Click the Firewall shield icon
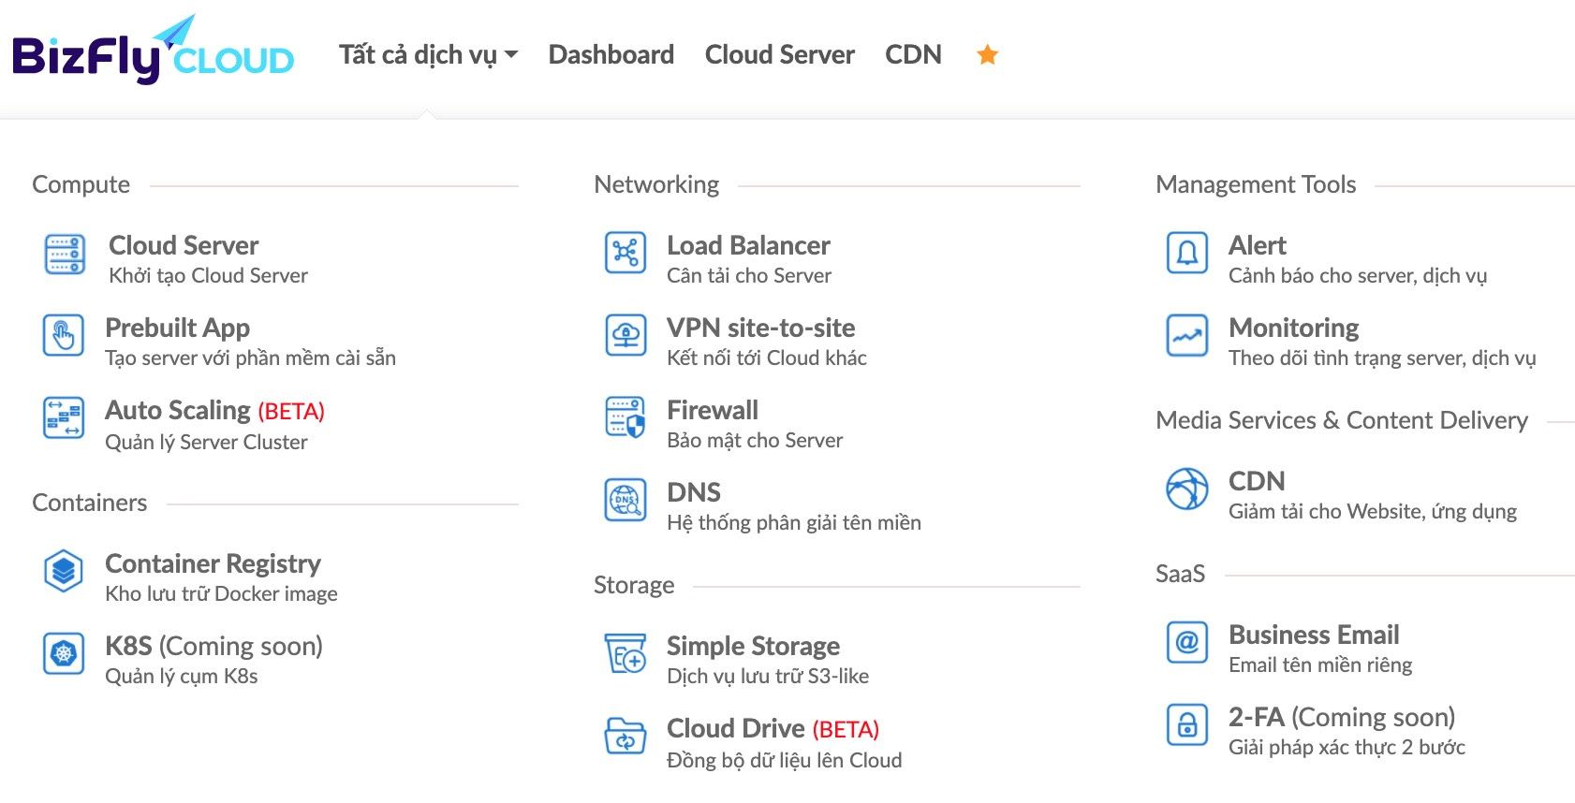This screenshot has width=1575, height=803. pyautogui.click(x=626, y=417)
